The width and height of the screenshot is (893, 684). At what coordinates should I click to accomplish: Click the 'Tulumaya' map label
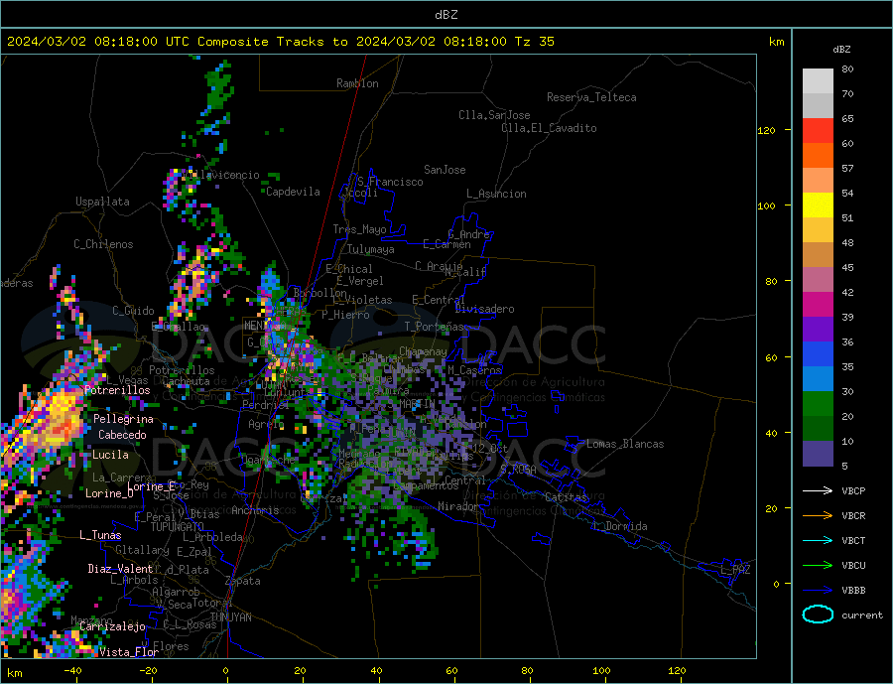pyautogui.click(x=371, y=249)
